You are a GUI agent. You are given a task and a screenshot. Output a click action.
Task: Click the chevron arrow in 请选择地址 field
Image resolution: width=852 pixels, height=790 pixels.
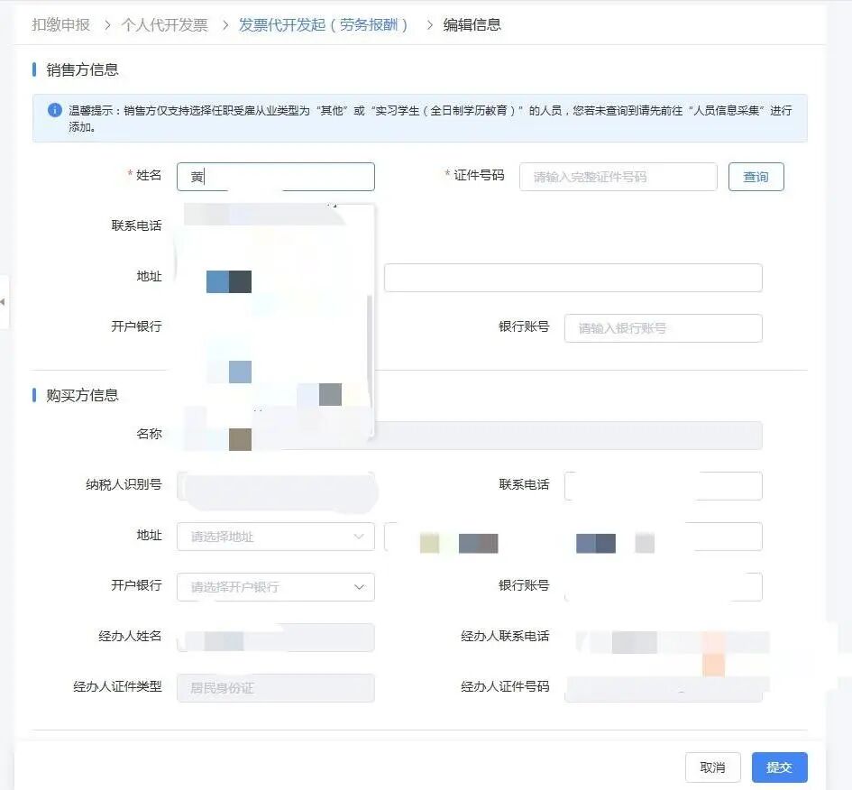pos(359,537)
